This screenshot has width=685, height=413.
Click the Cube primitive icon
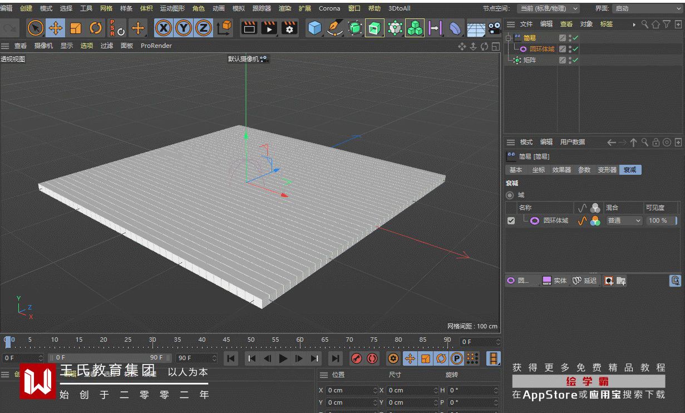coord(315,28)
